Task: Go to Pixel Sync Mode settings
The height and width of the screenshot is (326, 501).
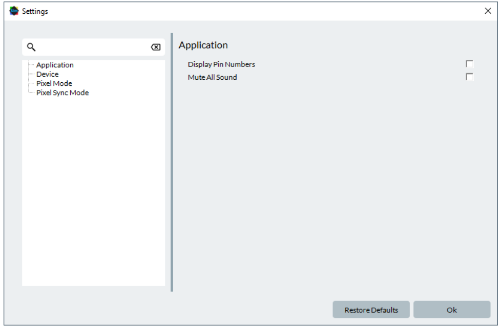Action: pyautogui.click(x=62, y=92)
